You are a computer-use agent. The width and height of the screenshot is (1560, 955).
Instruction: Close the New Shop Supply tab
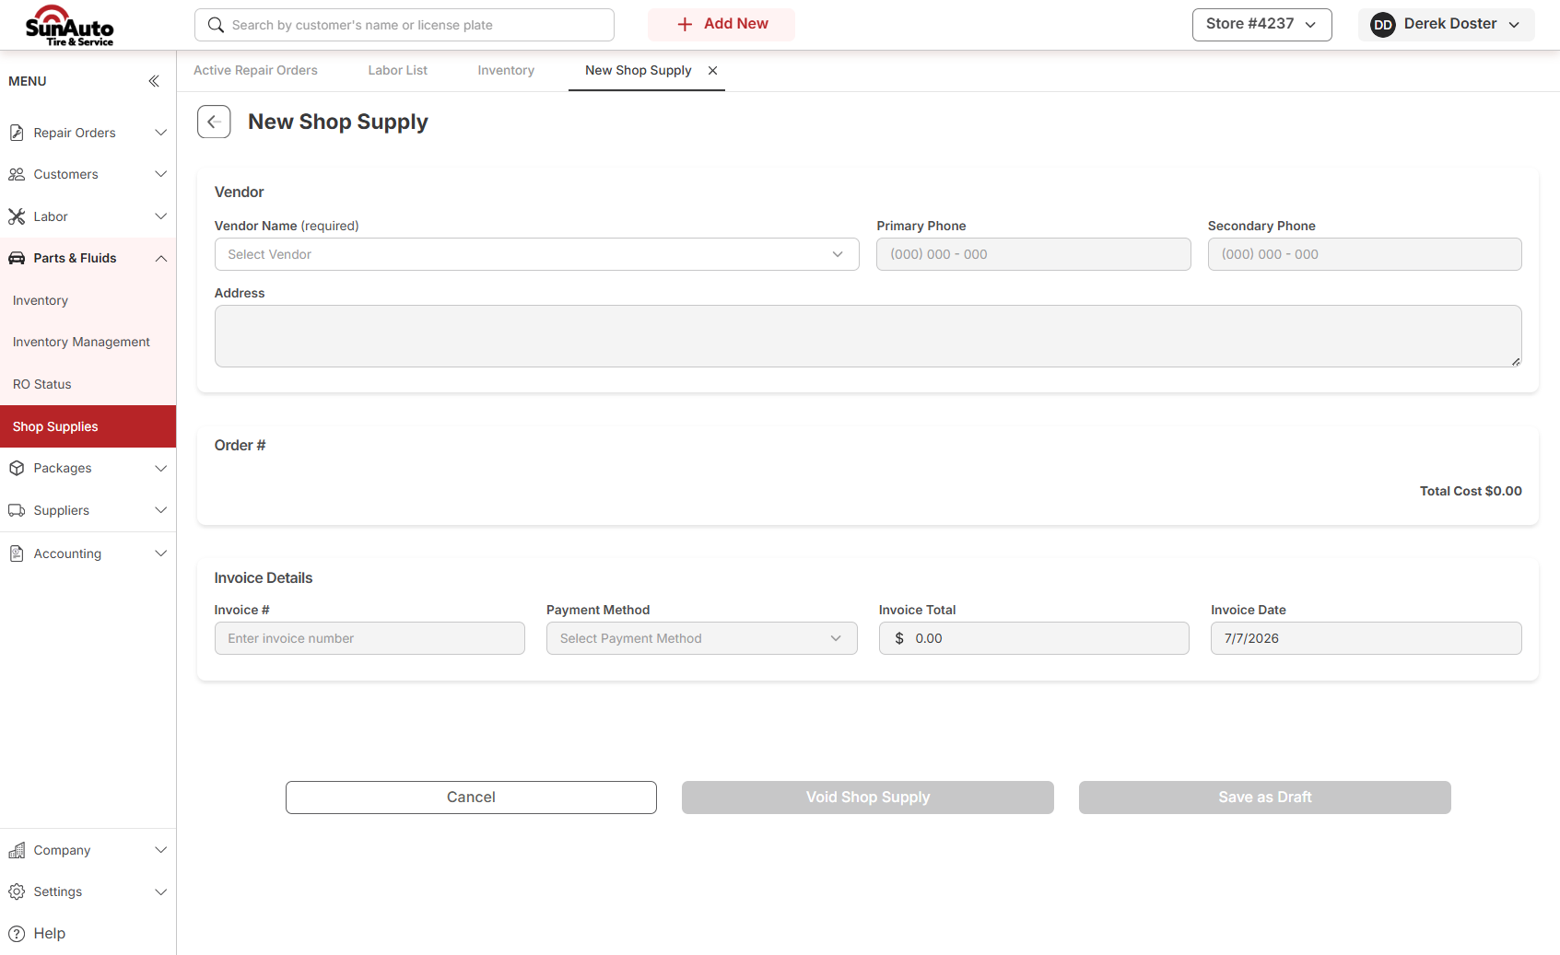pos(712,70)
